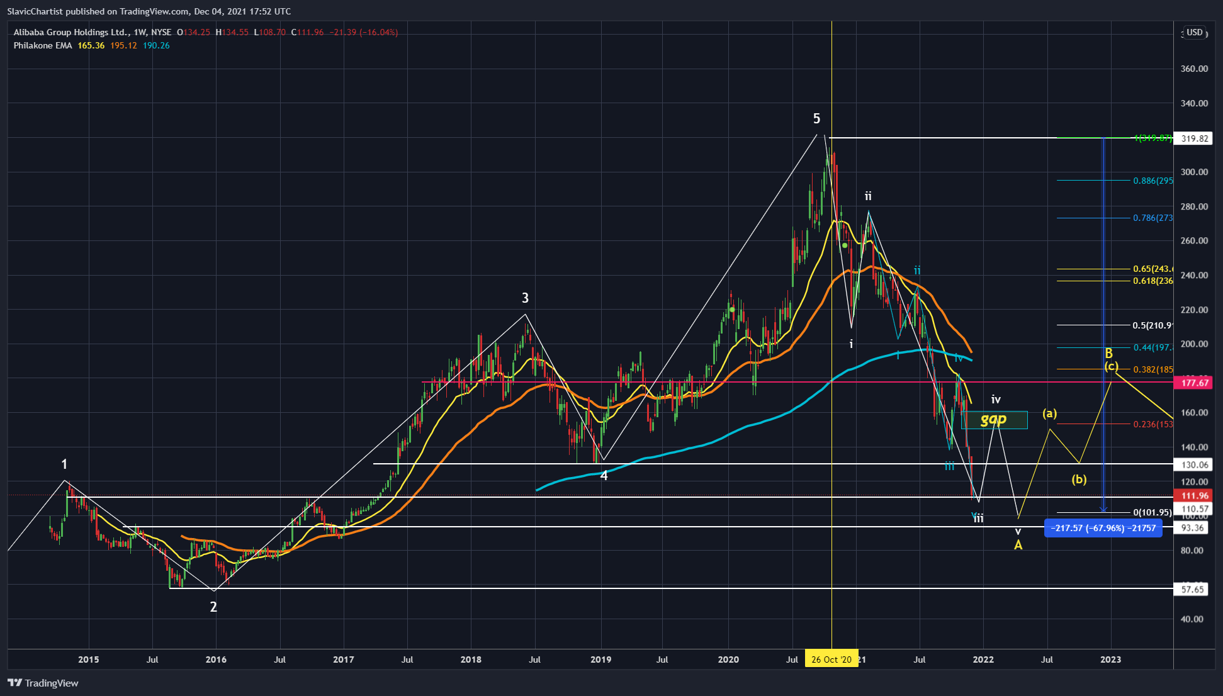
Task: Click the 2023 label on time axis
Action: (x=1110, y=660)
